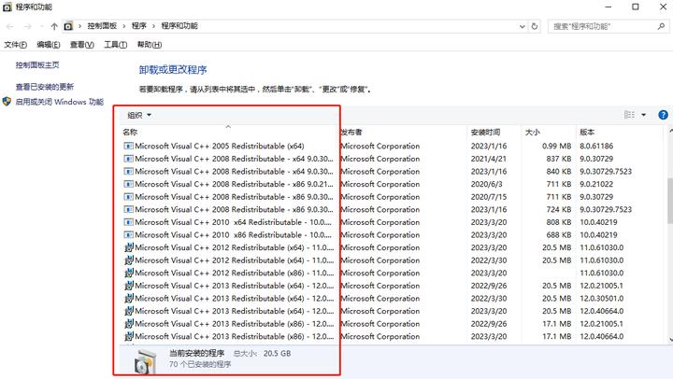The height and width of the screenshot is (379, 673).
Task: Open 查看已安装的更新 link
Action: [x=45, y=87]
